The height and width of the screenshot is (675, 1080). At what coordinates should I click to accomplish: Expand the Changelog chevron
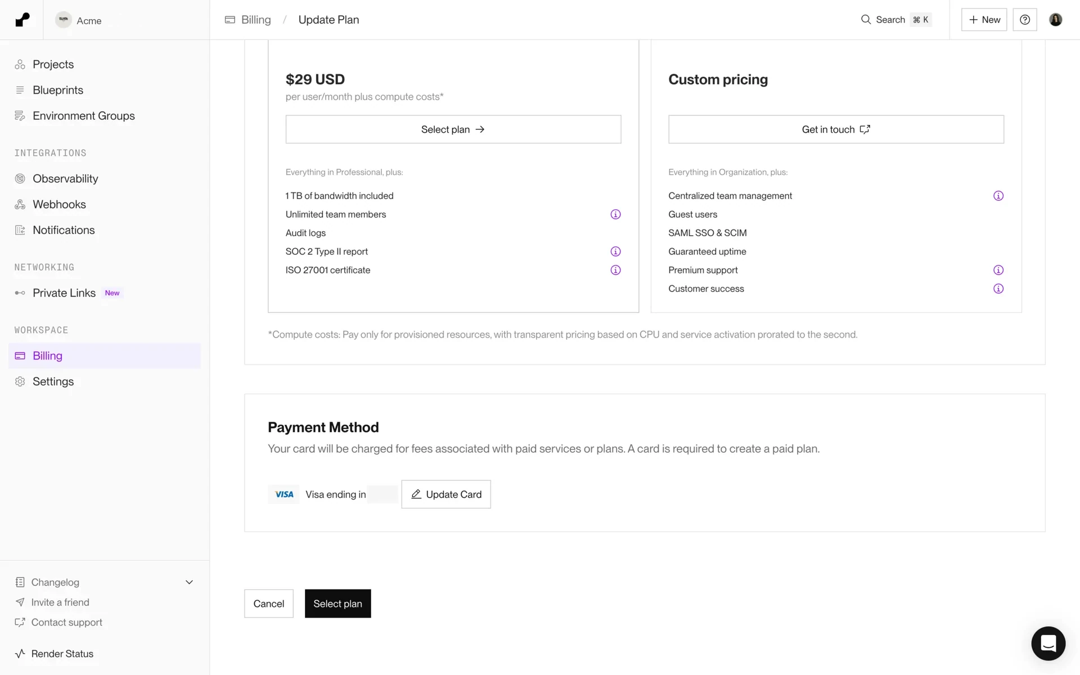pos(190,582)
